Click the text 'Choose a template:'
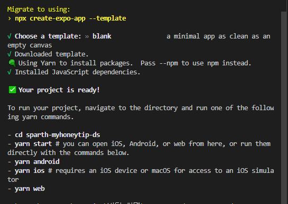 48,36
